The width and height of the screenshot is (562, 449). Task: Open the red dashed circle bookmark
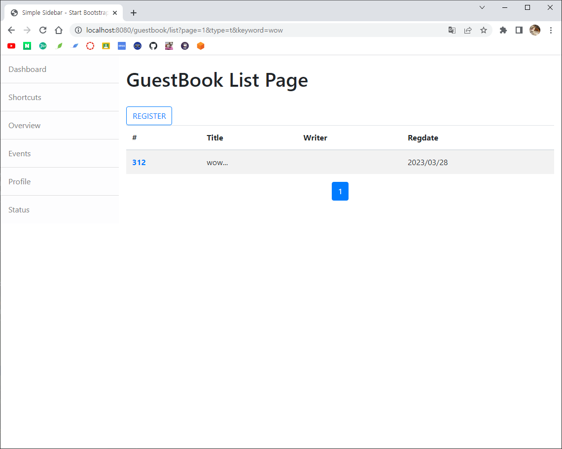90,46
